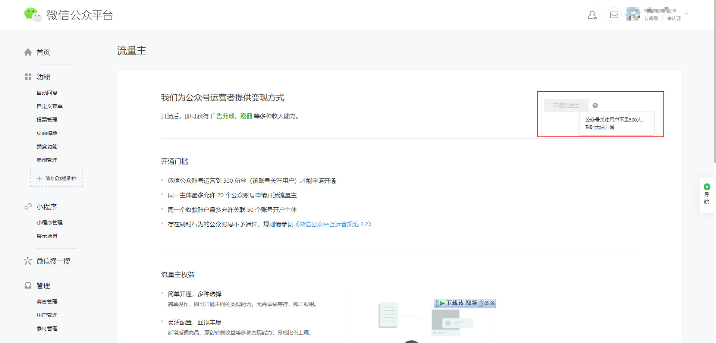Click 下载该视频 download button
716x343 pixels.
click(459, 303)
